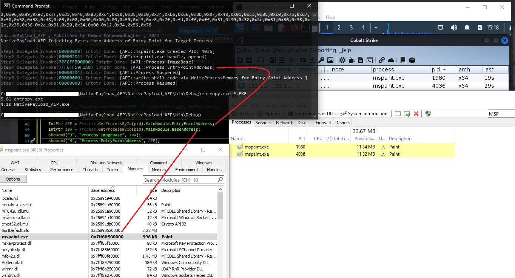Click the cloud icon in Cobalt Strike toolbar
The height and width of the screenshot is (278, 515).
click(x=391, y=60)
